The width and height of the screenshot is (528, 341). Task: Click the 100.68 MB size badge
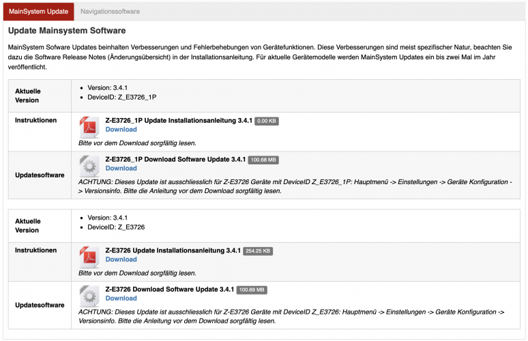[263, 160]
